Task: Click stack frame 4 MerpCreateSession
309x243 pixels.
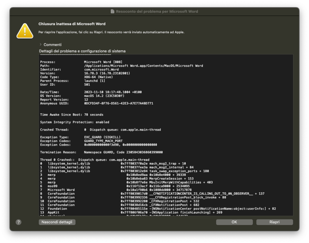Action: [117, 178]
